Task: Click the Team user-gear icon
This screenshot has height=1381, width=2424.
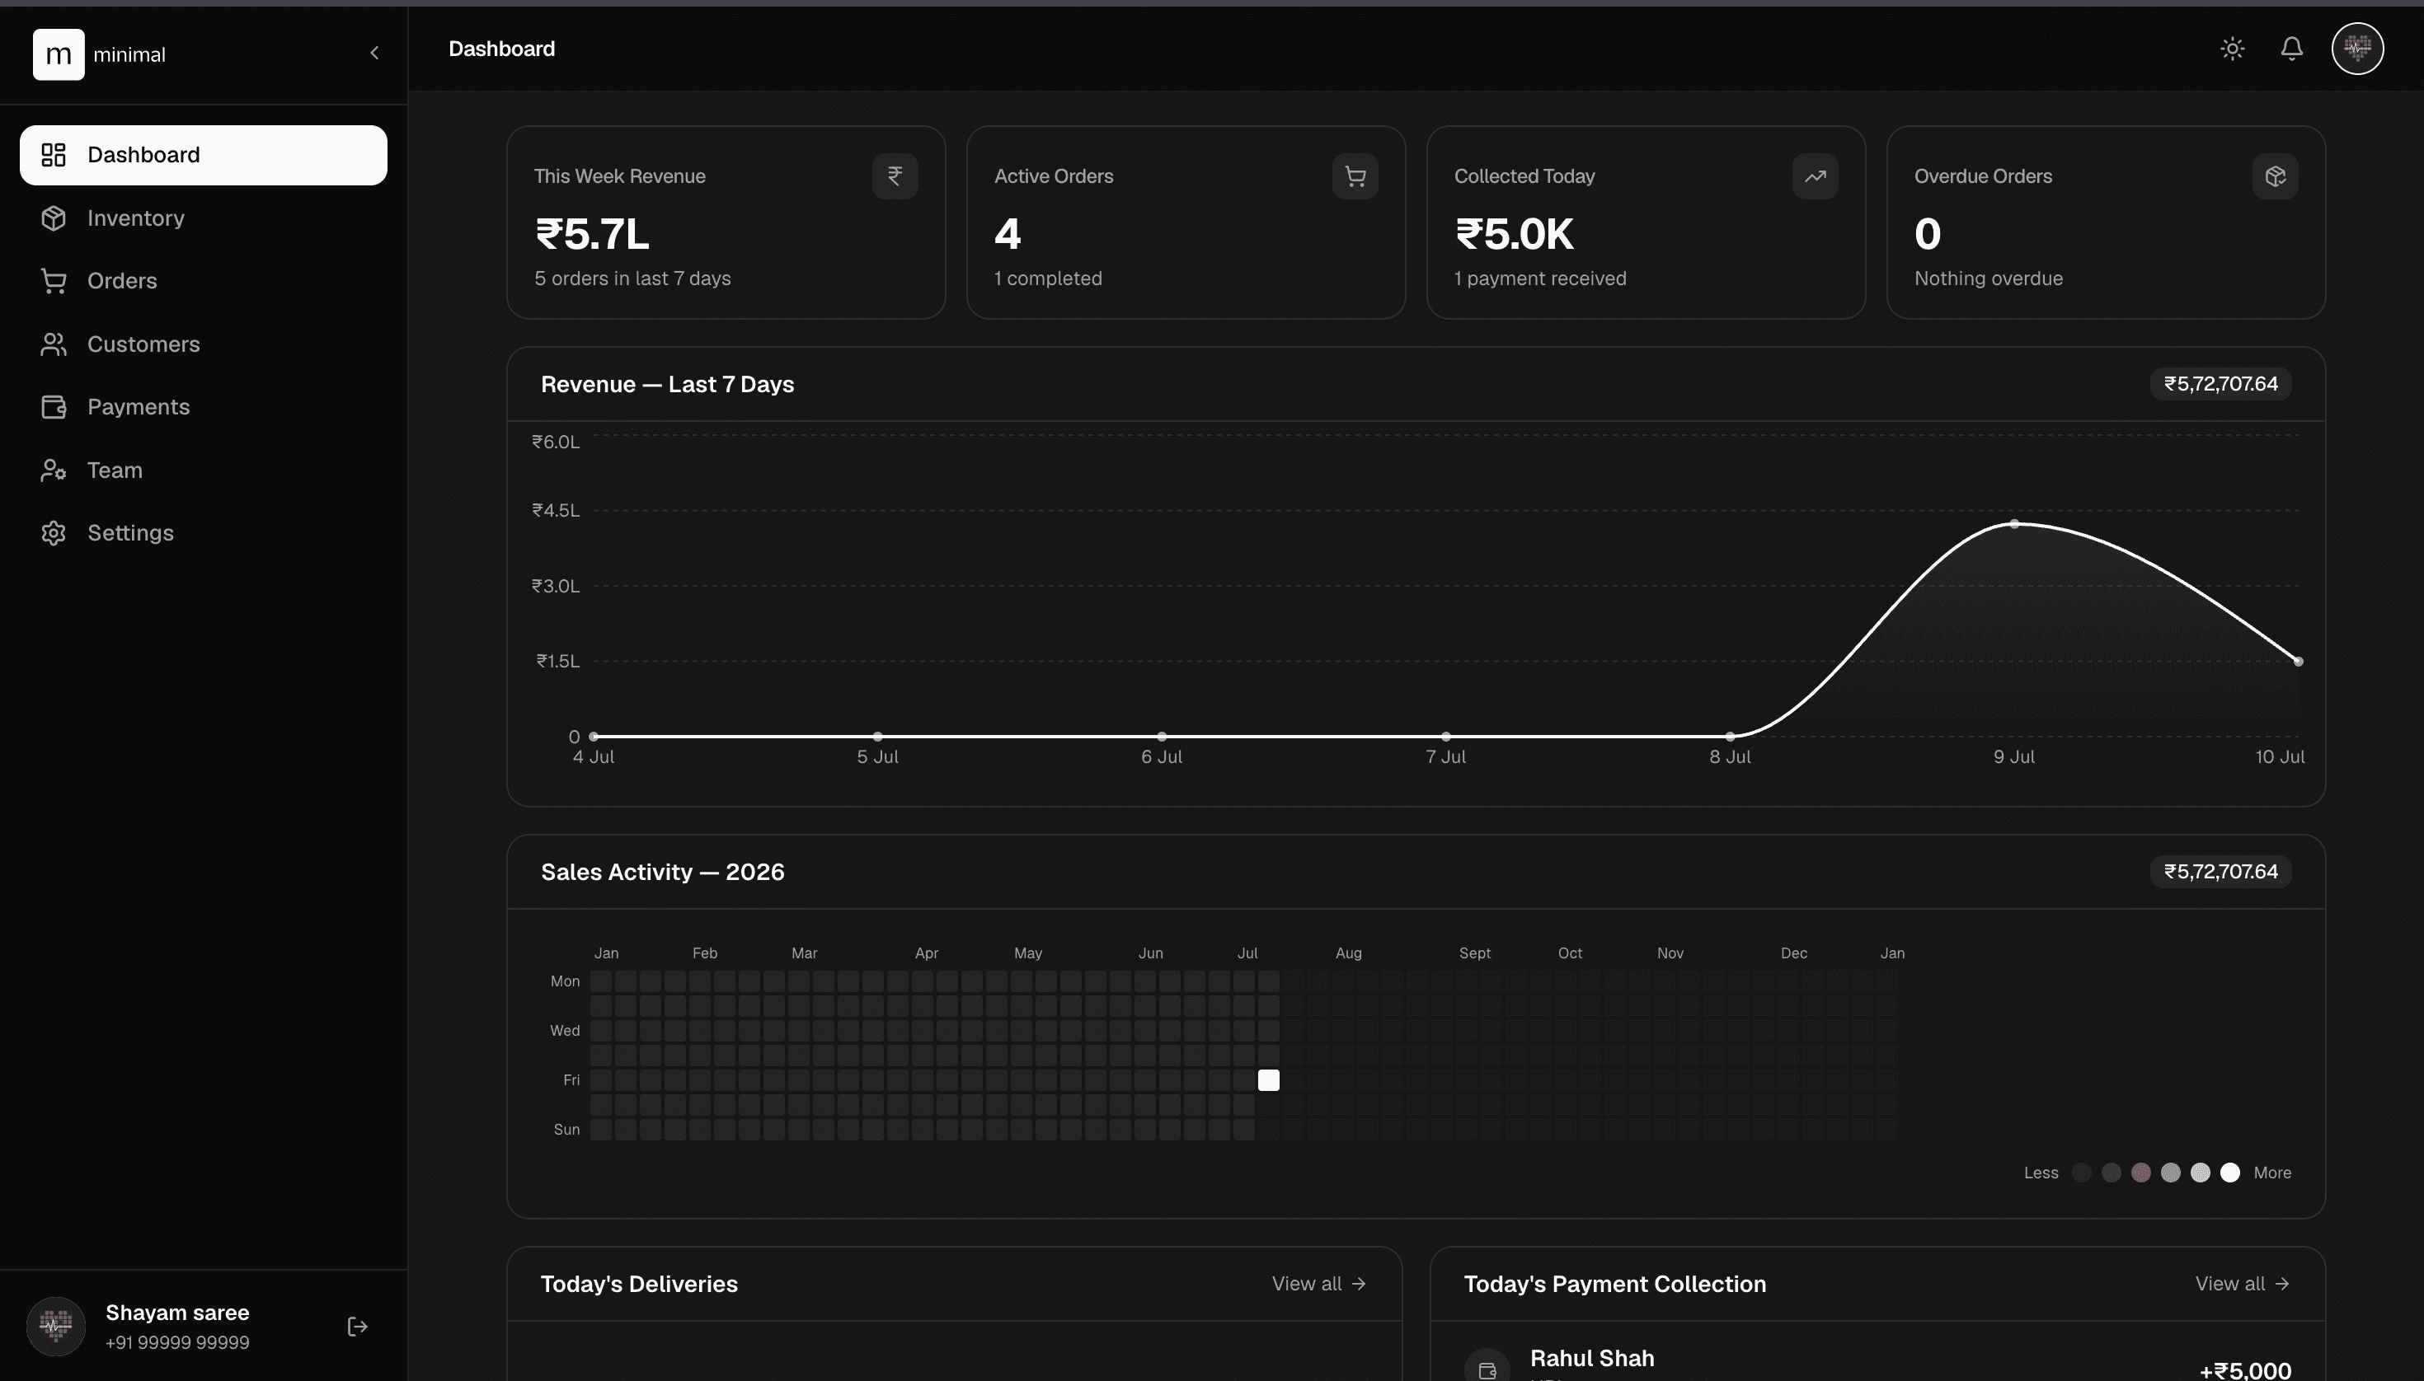Action: point(53,470)
